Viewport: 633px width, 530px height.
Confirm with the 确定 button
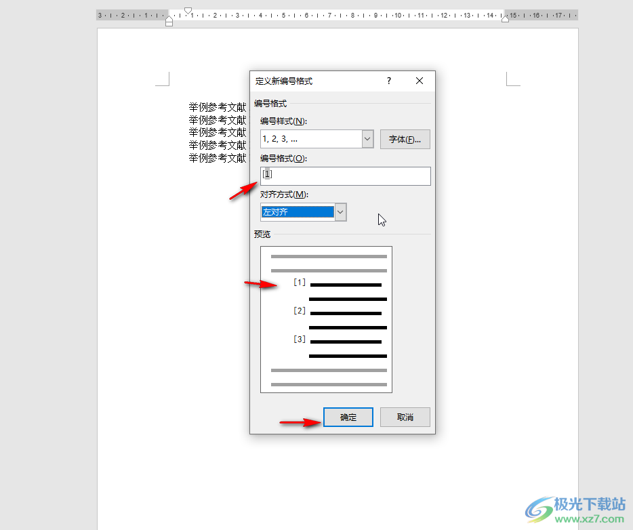pos(348,417)
